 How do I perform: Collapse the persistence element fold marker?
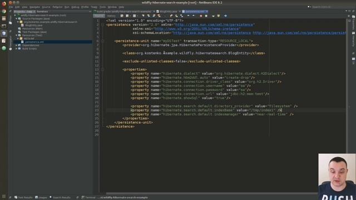tap(102, 24)
